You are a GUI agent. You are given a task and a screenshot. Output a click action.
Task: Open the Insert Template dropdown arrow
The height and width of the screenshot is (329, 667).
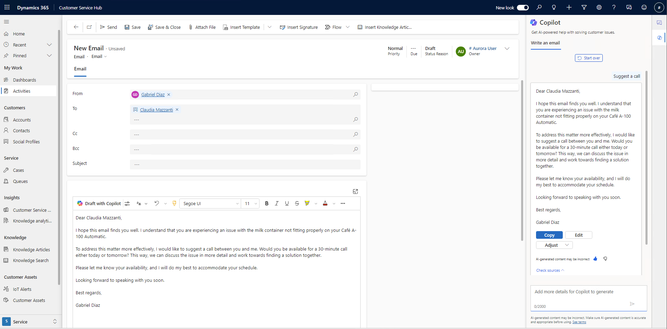(270, 27)
